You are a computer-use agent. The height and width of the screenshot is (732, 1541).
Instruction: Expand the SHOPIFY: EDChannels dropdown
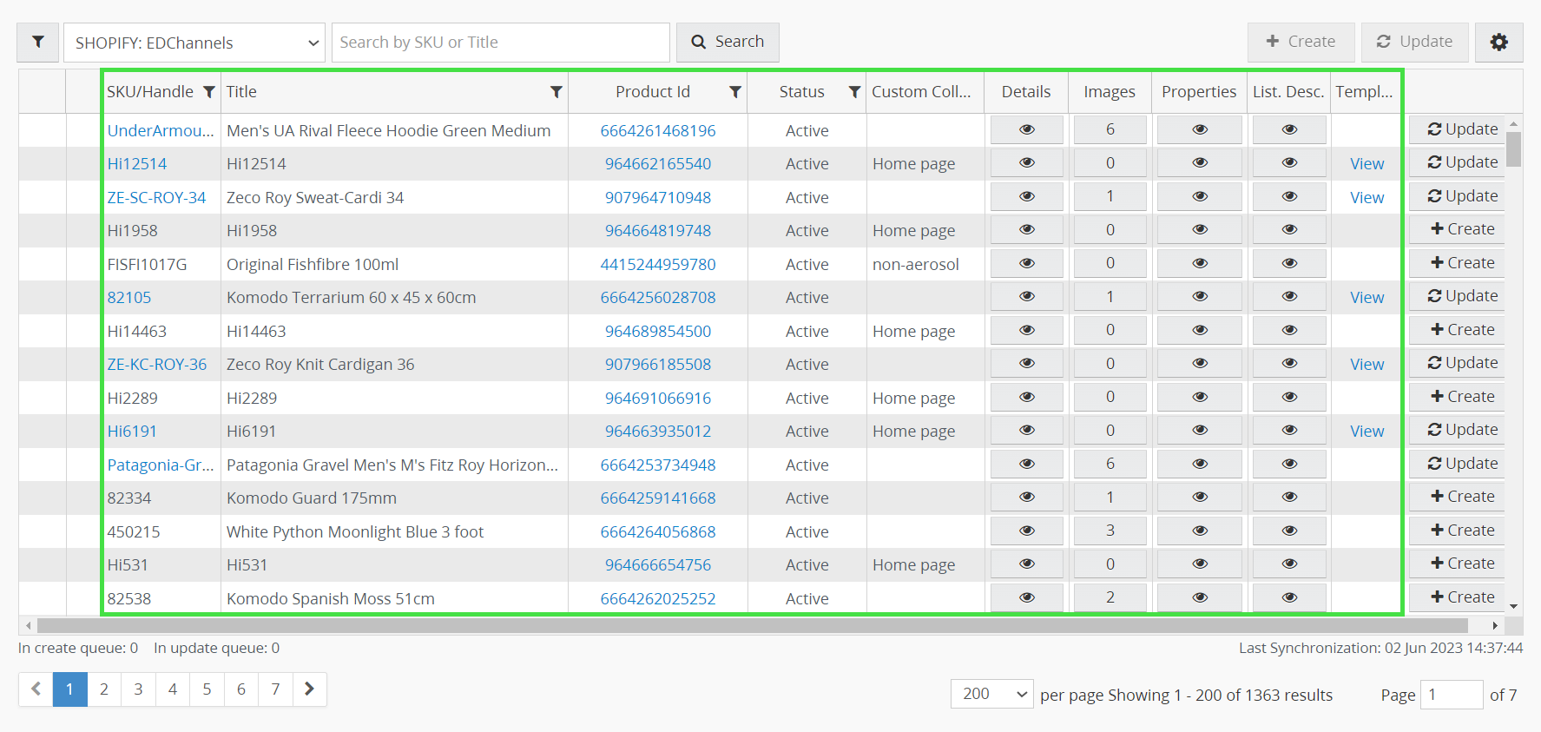pos(194,43)
